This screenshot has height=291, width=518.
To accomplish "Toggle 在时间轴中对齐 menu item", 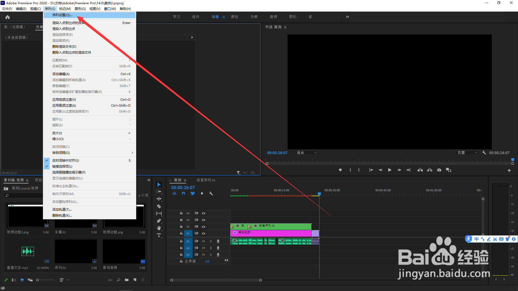I will tap(90, 160).
